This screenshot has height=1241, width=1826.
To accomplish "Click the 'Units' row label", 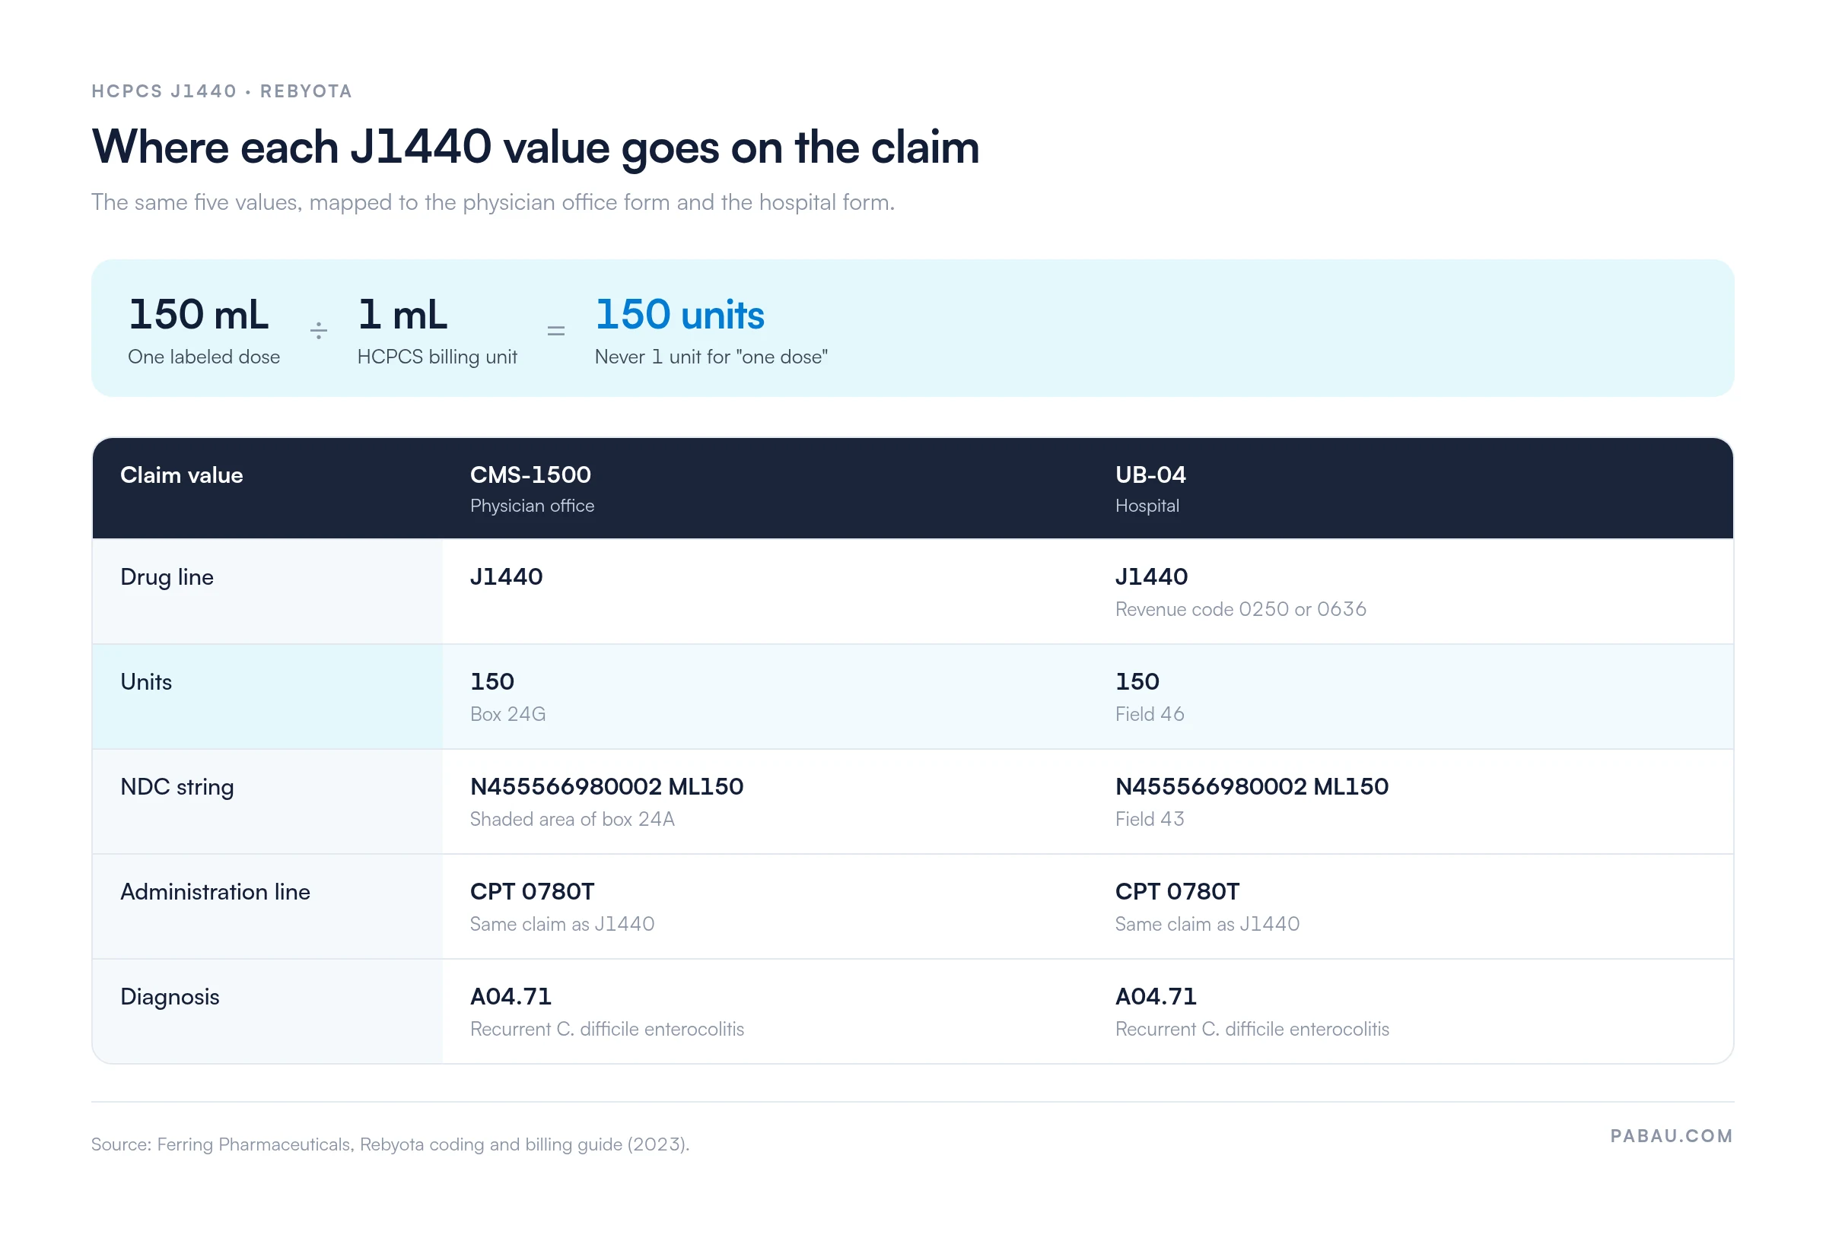I will tap(146, 682).
